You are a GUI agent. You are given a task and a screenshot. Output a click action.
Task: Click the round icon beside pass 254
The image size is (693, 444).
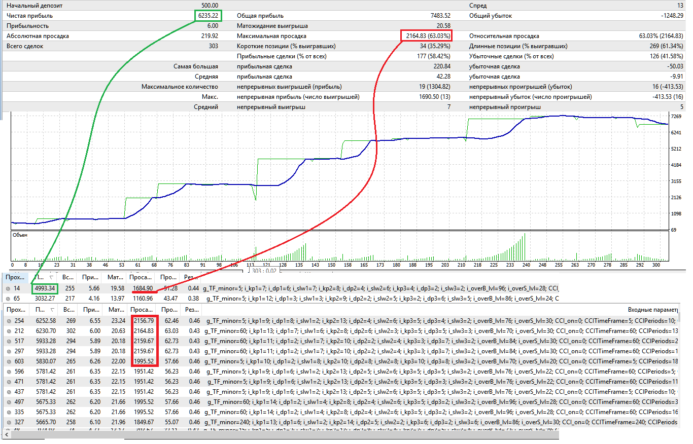click(x=8, y=321)
